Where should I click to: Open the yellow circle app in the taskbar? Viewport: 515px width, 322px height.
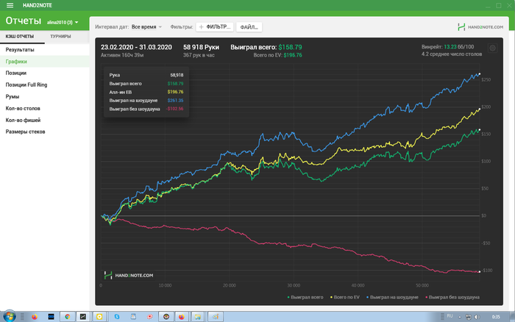(x=99, y=317)
